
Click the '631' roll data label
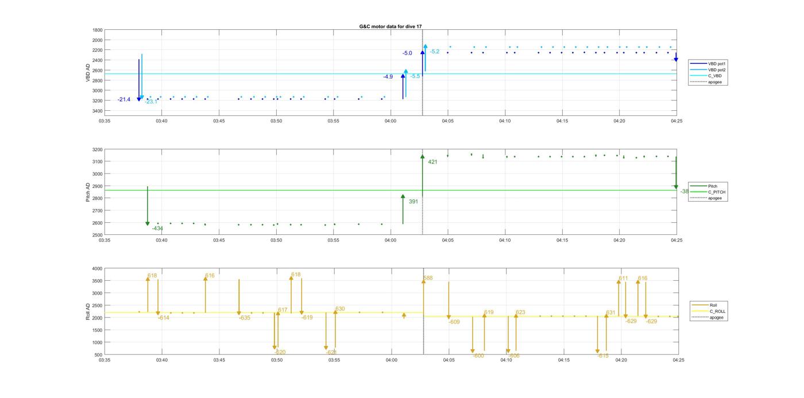point(610,313)
